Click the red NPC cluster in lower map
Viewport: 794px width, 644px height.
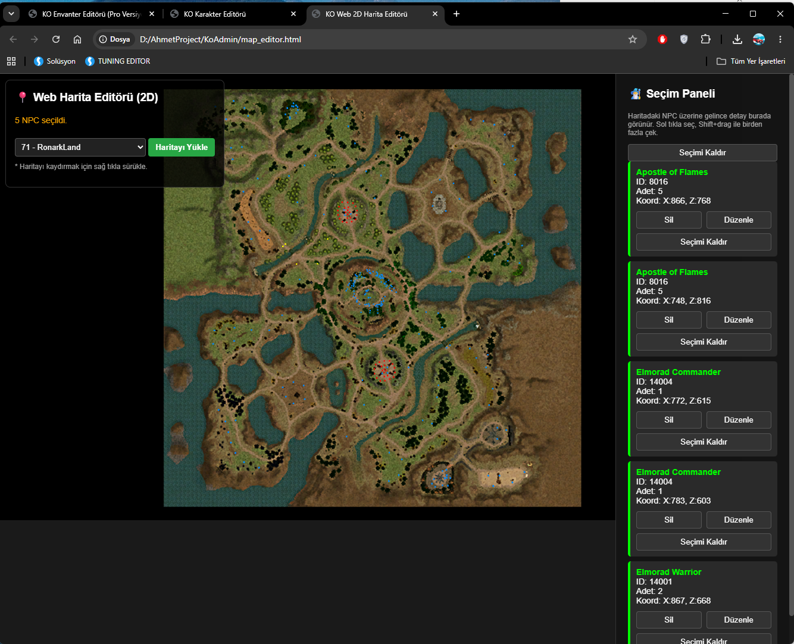(385, 370)
